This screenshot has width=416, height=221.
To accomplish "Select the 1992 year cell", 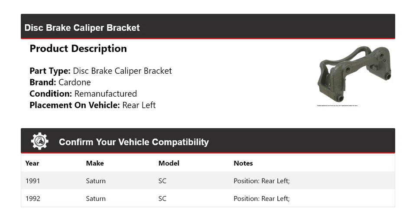I will [32, 198].
